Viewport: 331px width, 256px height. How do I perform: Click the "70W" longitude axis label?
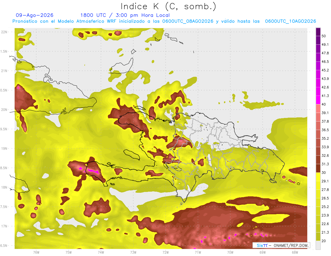pos(230,252)
